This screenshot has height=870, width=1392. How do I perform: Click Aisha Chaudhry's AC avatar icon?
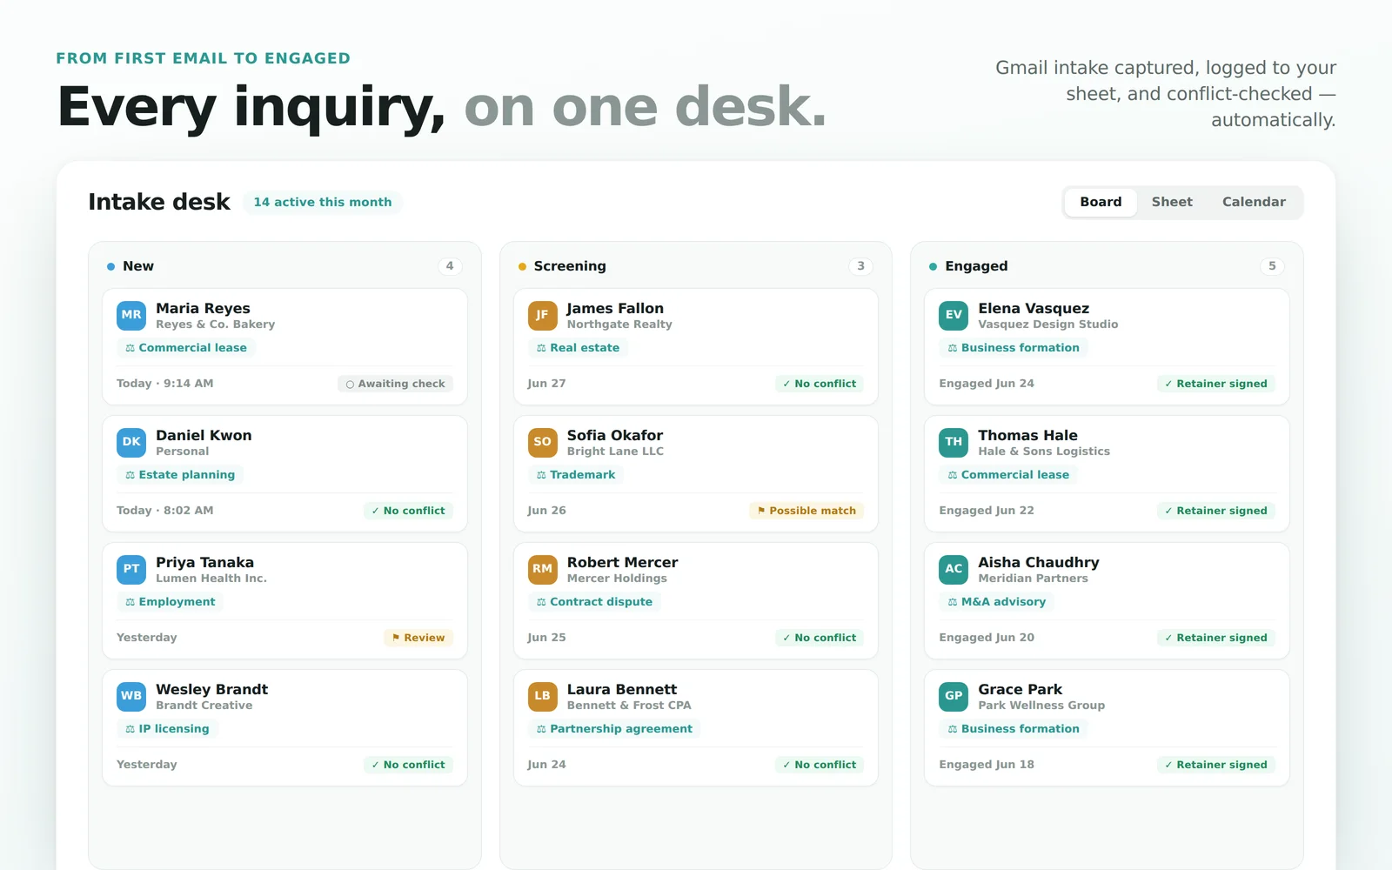pyautogui.click(x=954, y=569)
